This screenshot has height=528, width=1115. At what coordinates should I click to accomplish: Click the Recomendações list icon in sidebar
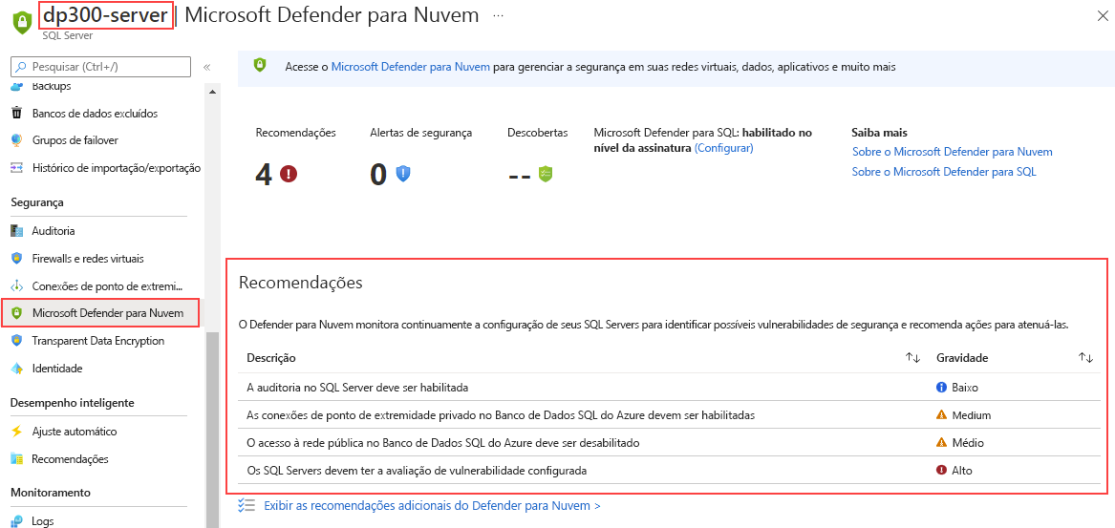[17, 459]
